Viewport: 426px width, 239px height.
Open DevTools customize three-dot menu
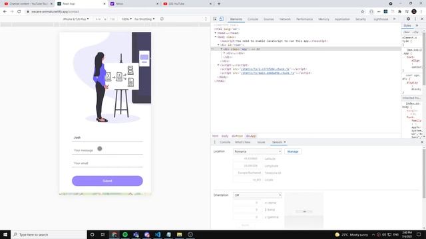415,19
